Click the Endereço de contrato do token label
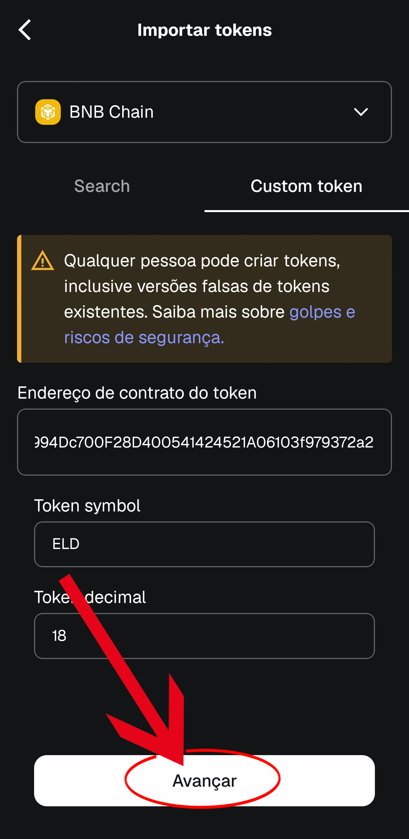 click(137, 392)
